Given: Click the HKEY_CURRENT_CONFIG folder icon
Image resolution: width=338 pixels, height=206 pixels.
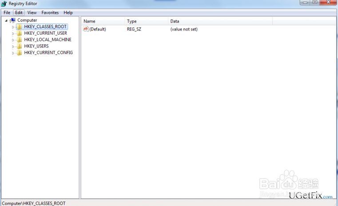Looking at the screenshot, I should click(20, 52).
